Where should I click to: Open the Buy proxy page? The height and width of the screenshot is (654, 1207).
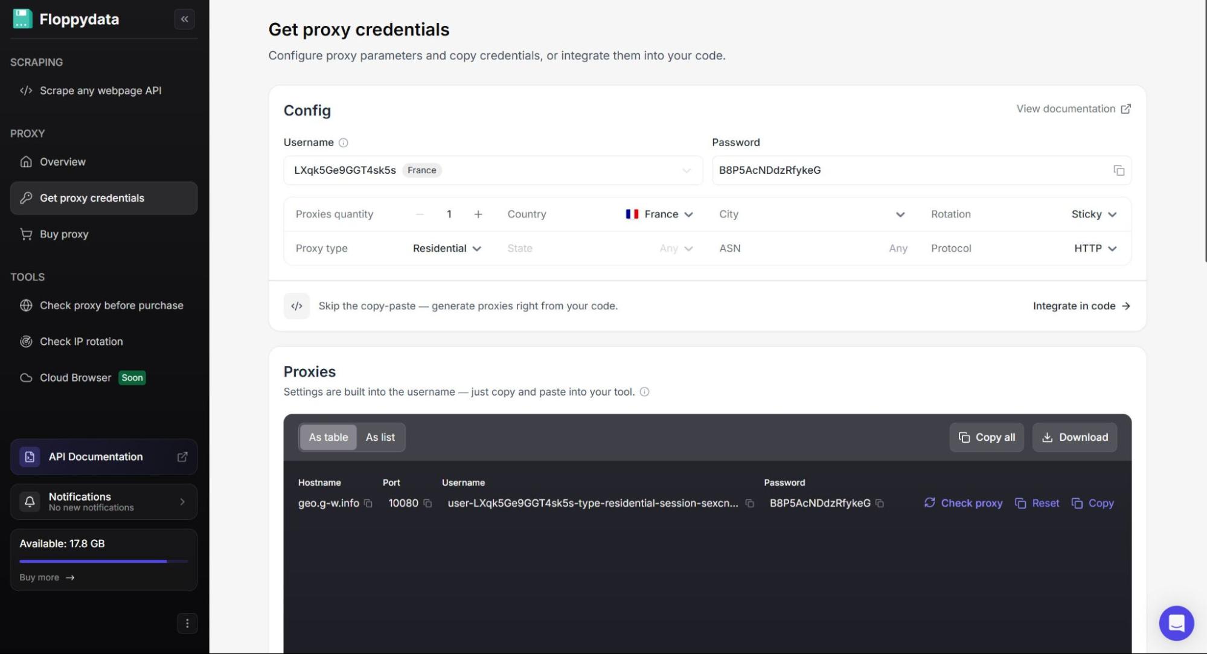tap(104, 234)
